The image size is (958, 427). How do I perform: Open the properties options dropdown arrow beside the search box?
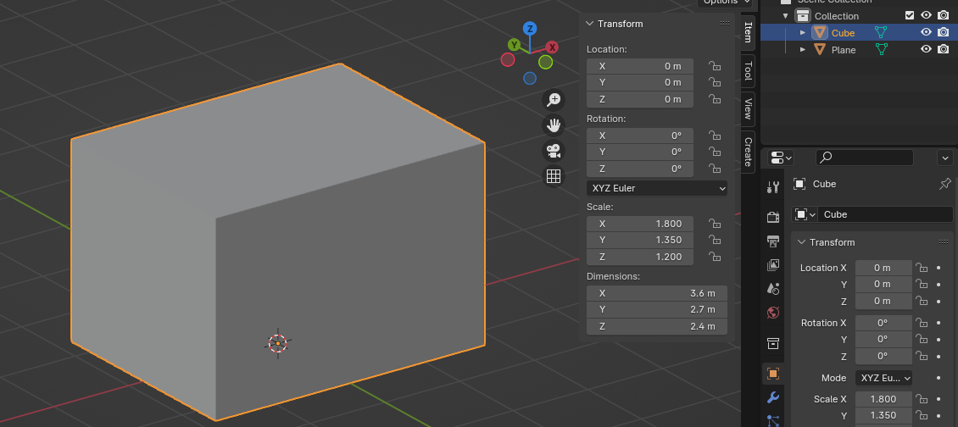coord(944,158)
